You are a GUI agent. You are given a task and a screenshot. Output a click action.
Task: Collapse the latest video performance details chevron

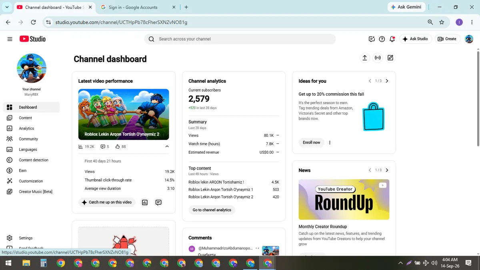coord(167,146)
